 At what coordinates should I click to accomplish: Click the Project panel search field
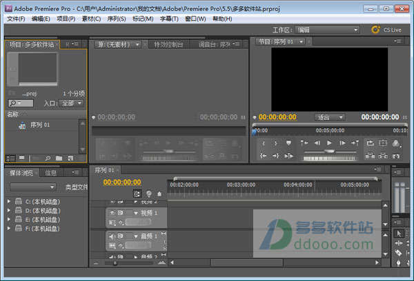(x=21, y=103)
